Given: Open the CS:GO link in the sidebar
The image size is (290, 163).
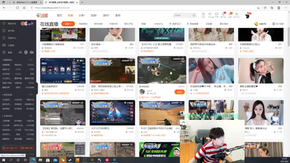Looking at the screenshot, I should (x=18, y=74).
